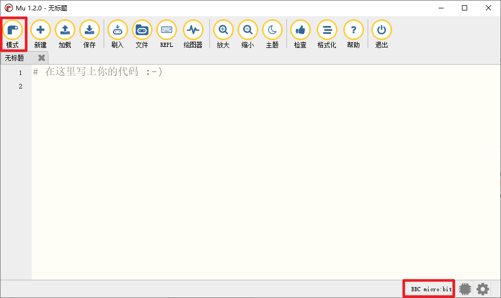The height and width of the screenshot is (298, 501).
Task: Run code 检查 (Check) thumbs-up
Action: click(x=300, y=30)
